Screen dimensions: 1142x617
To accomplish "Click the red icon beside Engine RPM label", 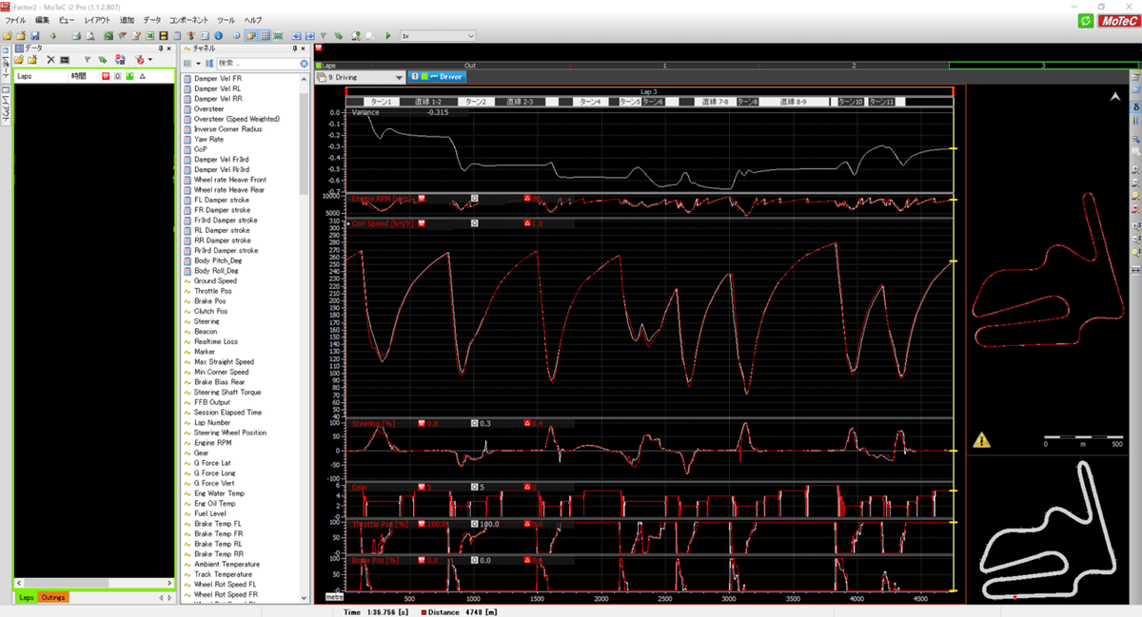I will click(422, 198).
